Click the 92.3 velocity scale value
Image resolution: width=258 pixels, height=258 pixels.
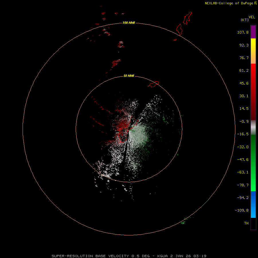click(x=244, y=45)
